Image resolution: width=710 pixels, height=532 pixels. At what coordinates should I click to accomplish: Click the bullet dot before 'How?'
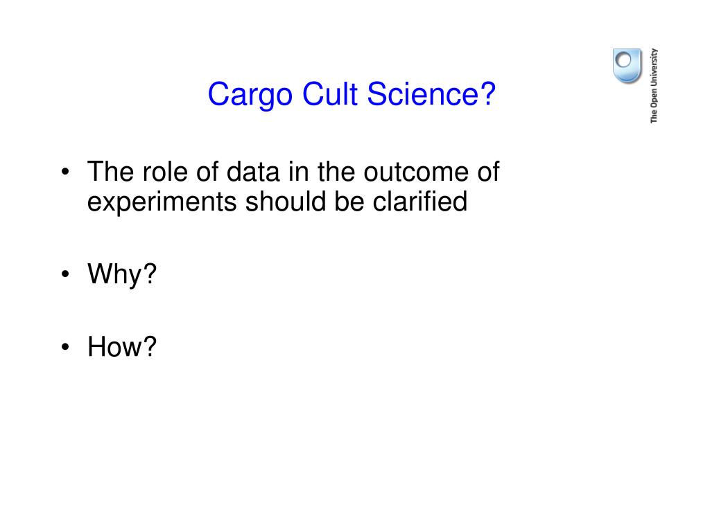tap(66, 347)
